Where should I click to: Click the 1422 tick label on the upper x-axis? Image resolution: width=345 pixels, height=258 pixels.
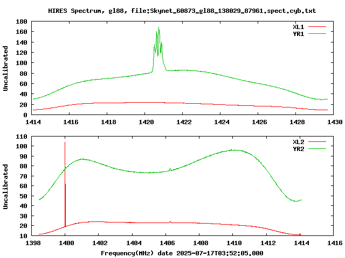coord(184,122)
